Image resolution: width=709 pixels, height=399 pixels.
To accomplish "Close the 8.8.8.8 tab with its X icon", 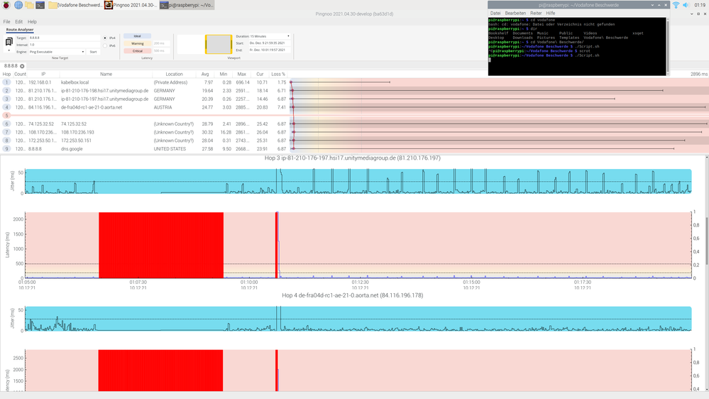I will [x=22, y=66].
